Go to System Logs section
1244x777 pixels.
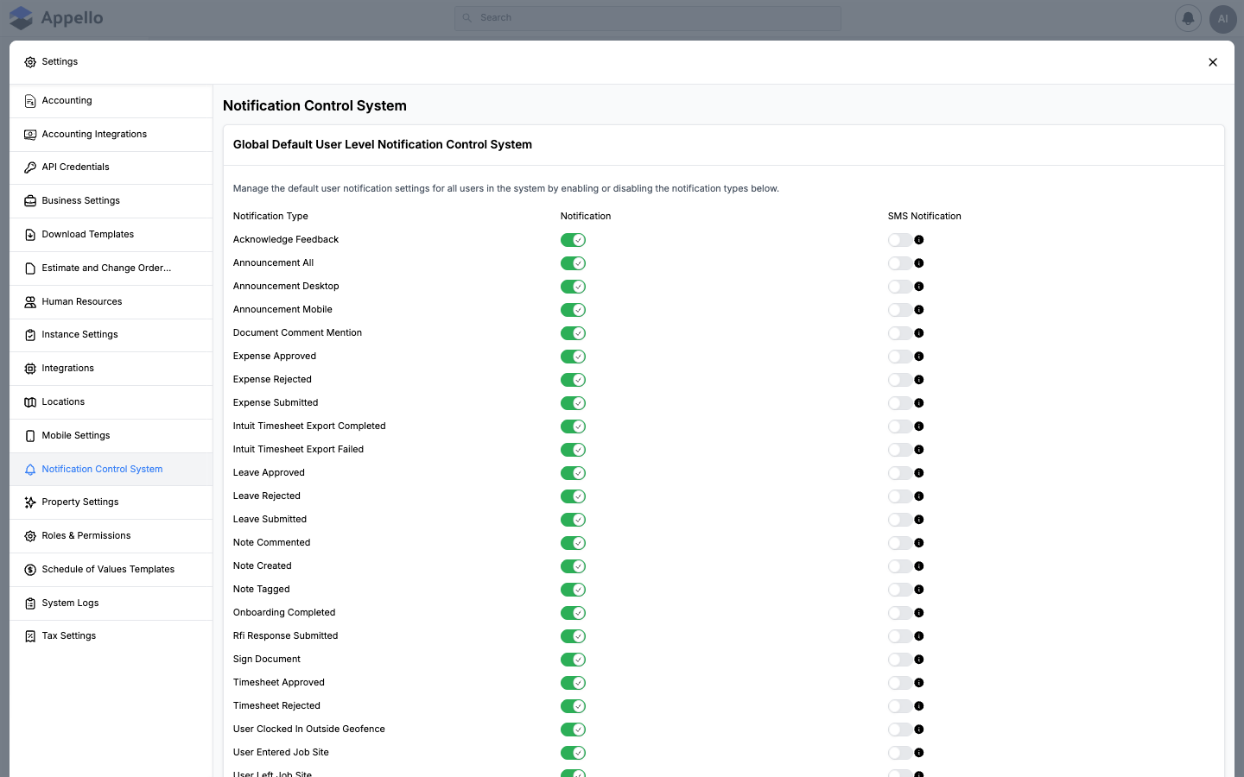111,603
